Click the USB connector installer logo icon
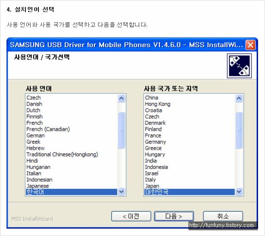 tap(239, 66)
